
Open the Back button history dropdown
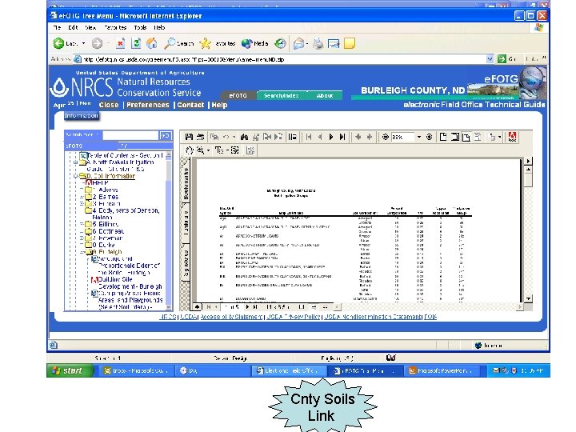pos(83,43)
